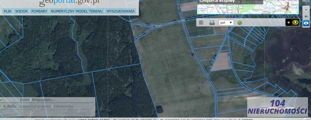Viewport: 311px width, 120px height.
Task: Click the 104 Nieruchomości watermark logo
Action: tap(278, 107)
